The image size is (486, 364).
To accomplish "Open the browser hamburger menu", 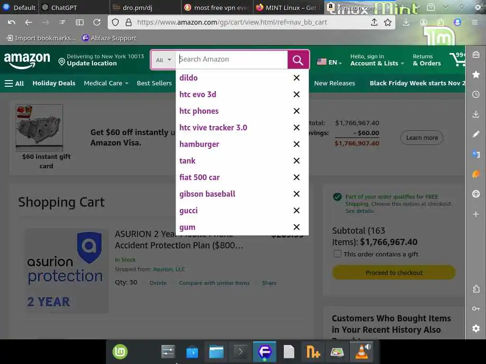I will click(474, 22).
